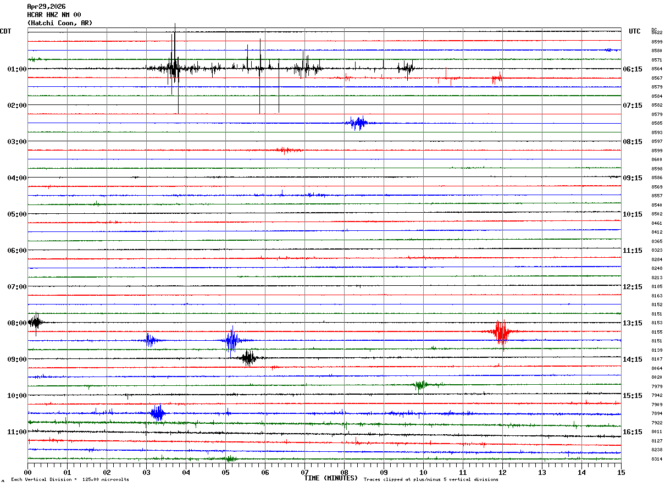
Task: Select the station code HCAR HNZ NM 00
Action: (x=54, y=15)
